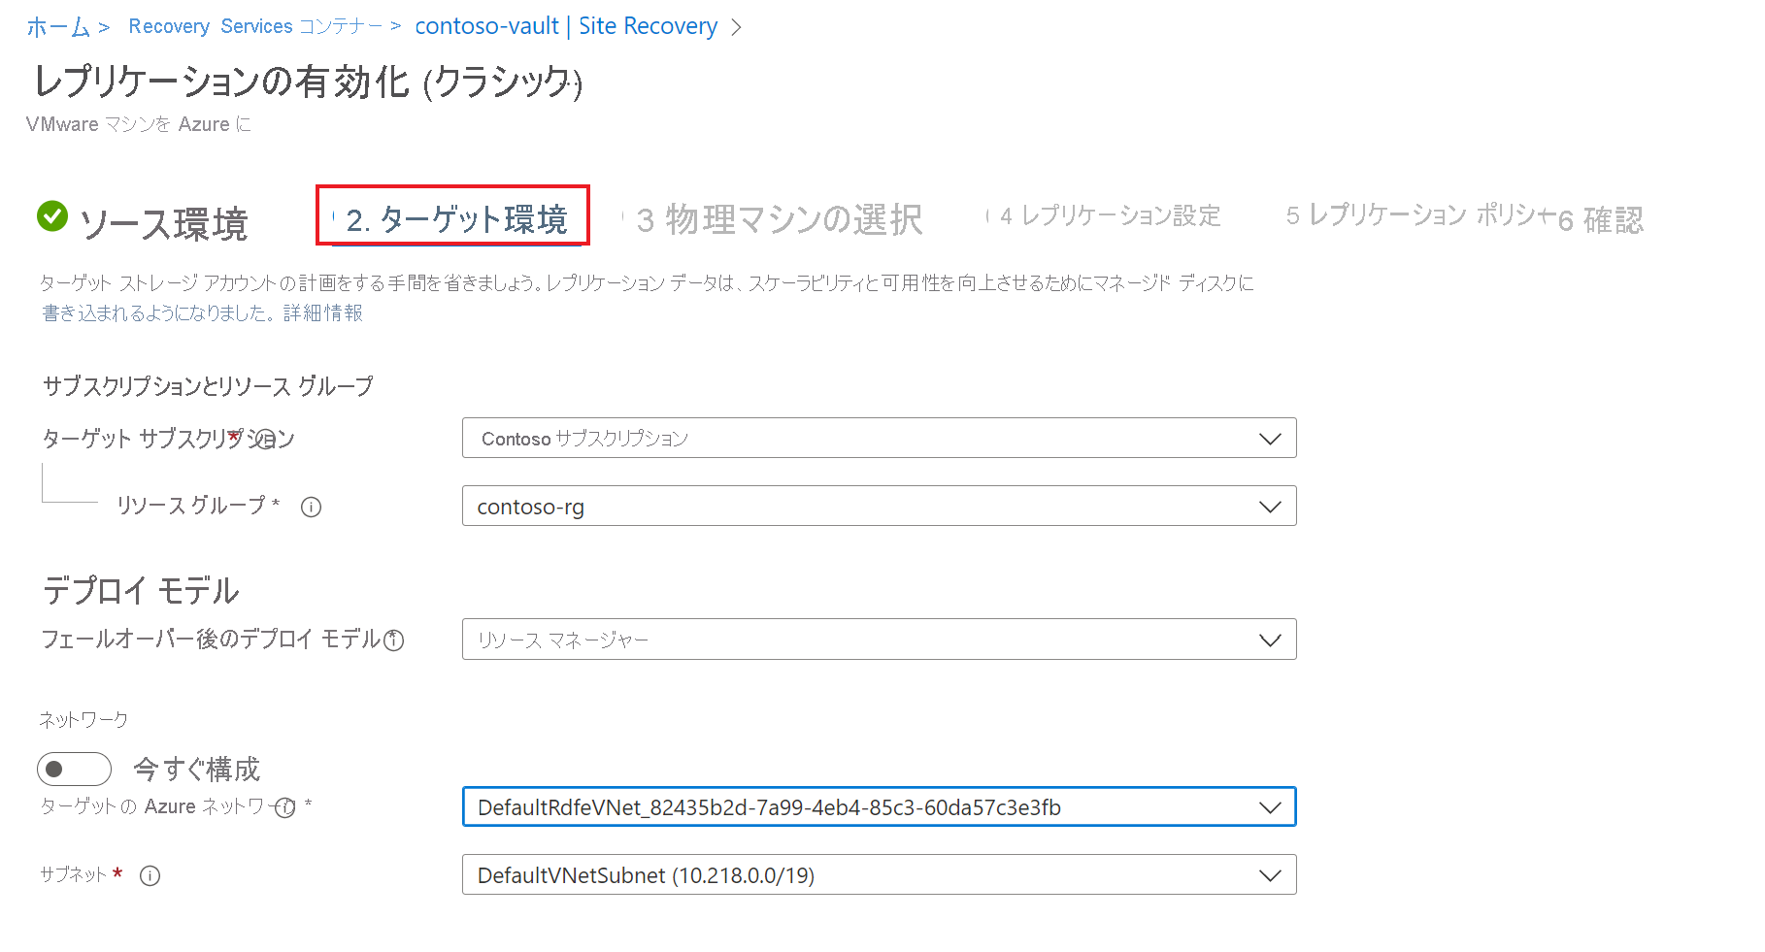Click the ネットワーク section label
1765x952 pixels.
(83, 719)
